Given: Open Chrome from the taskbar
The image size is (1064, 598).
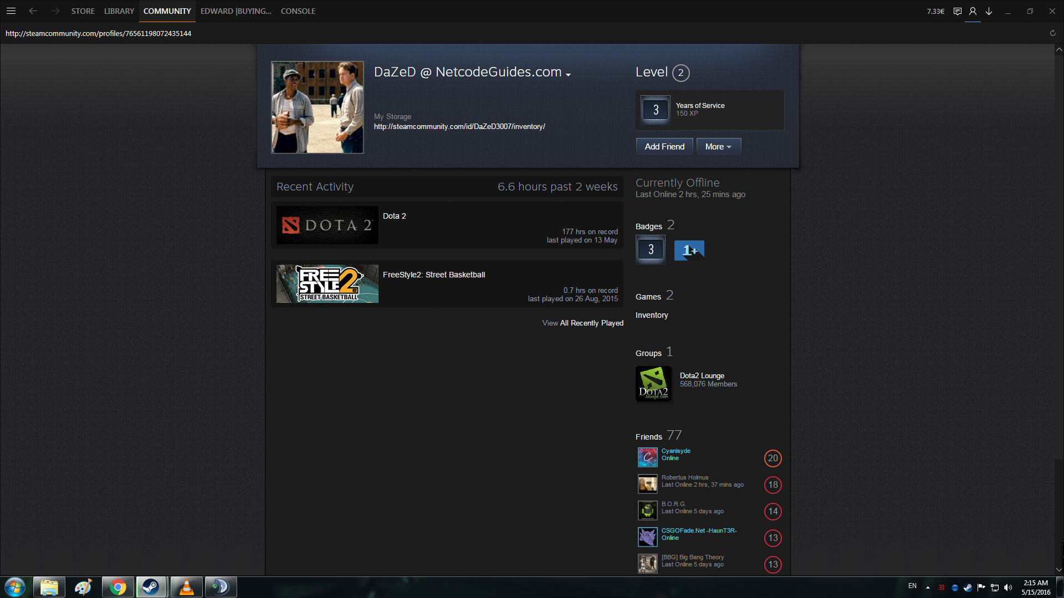Looking at the screenshot, I should point(117,587).
